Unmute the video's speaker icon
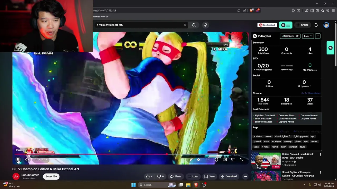Image resolution: width=337 pixels, height=189 pixels. pyautogui.click(x=27, y=160)
